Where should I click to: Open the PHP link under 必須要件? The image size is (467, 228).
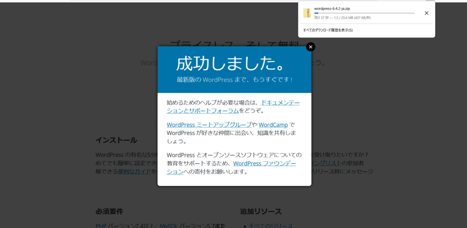(x=101, y=226)
